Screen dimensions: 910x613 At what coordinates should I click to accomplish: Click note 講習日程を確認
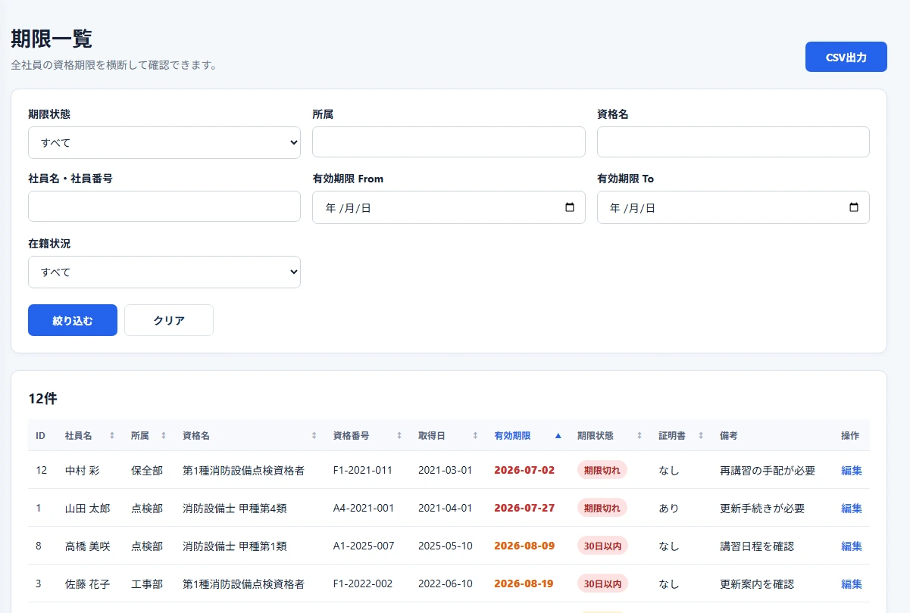point(757,546)
